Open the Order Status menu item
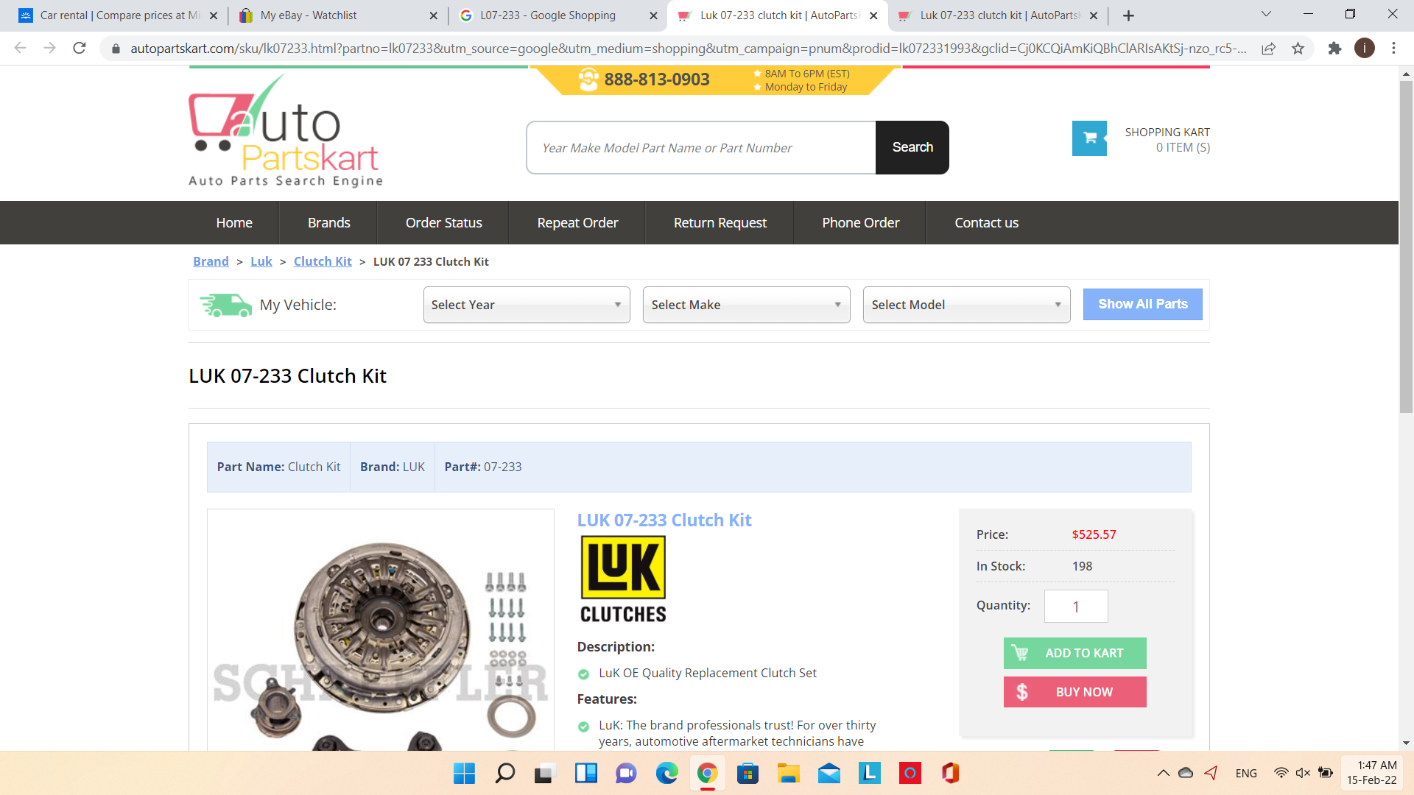The image size is (1414, 795). (443, 222)
